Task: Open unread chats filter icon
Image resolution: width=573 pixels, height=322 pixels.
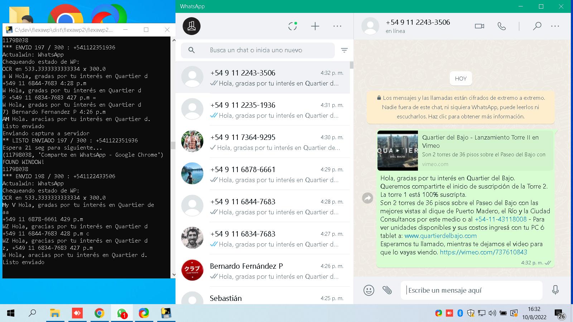Action: coord(344,50)
